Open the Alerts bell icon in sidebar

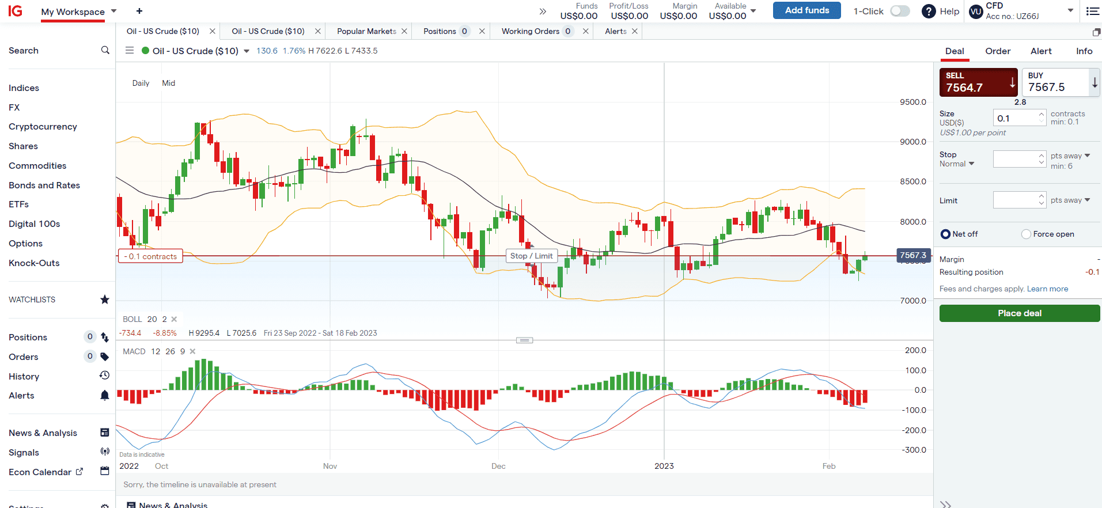coord(104,395)
